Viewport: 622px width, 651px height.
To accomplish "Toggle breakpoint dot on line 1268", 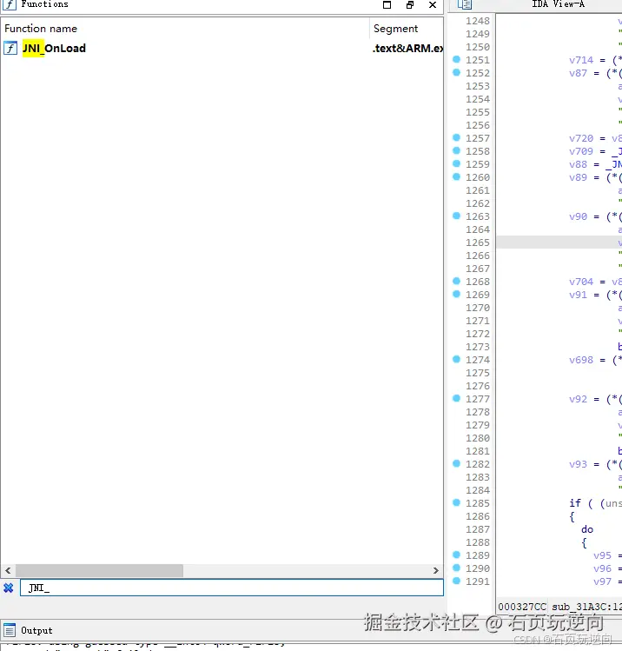I will [x=456, y=281].
